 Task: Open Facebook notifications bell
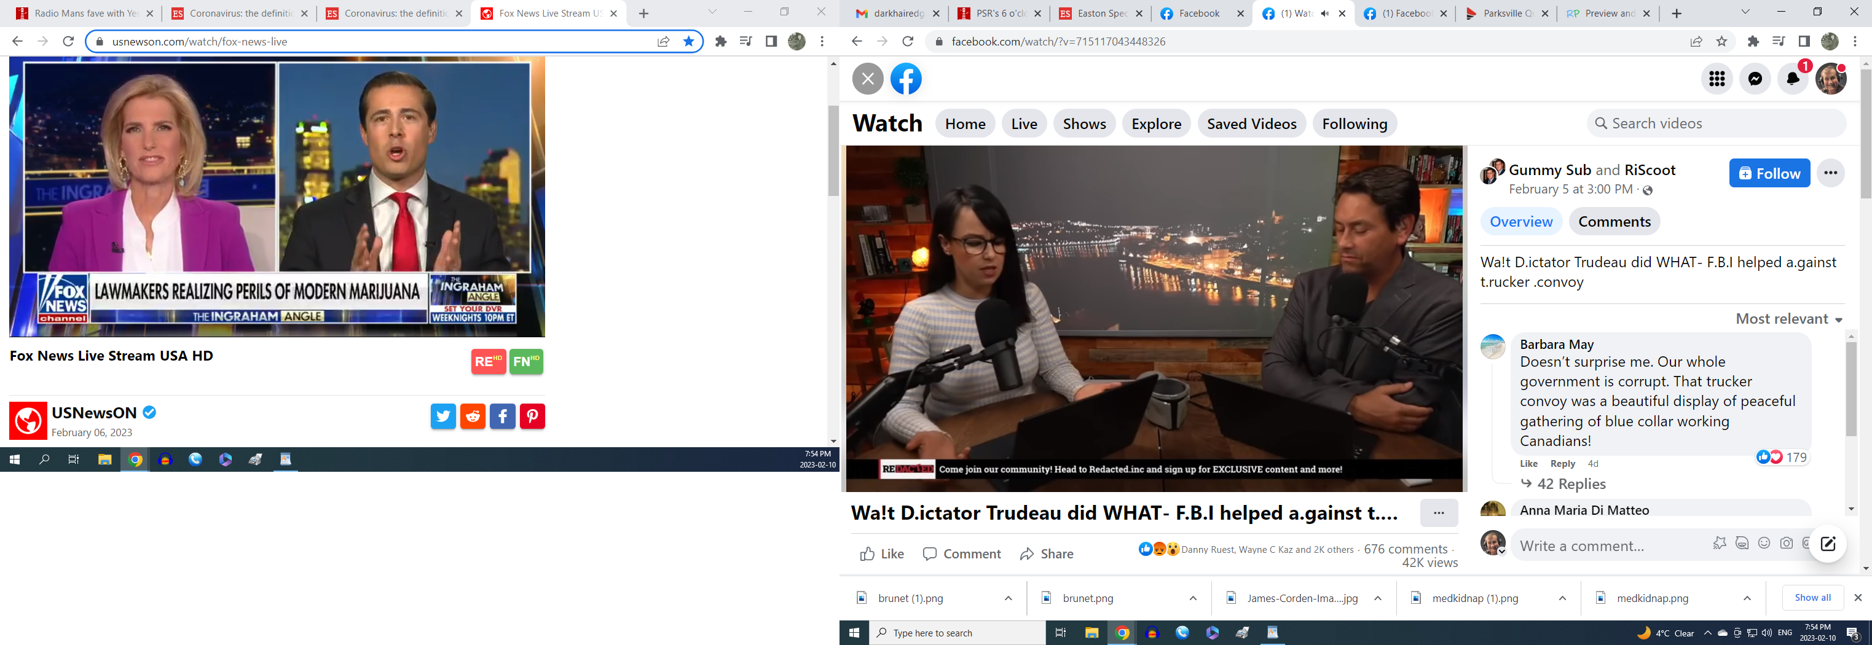[1793, 79]
